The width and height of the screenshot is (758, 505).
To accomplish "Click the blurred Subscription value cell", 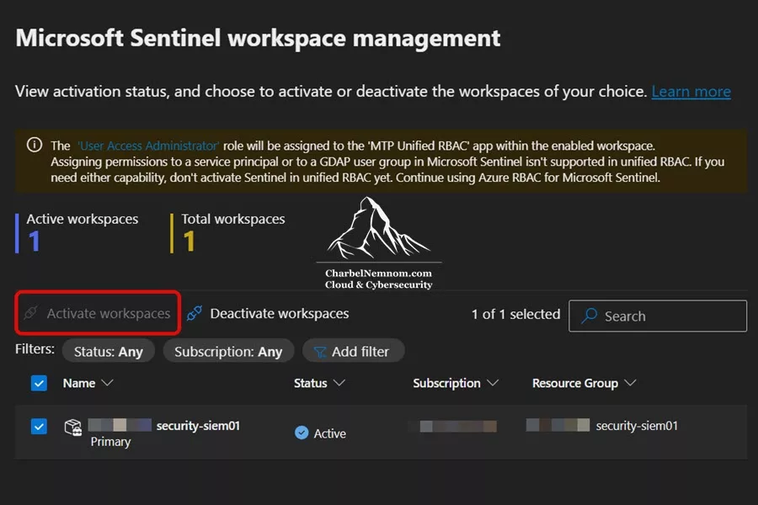I will (452, 426).
